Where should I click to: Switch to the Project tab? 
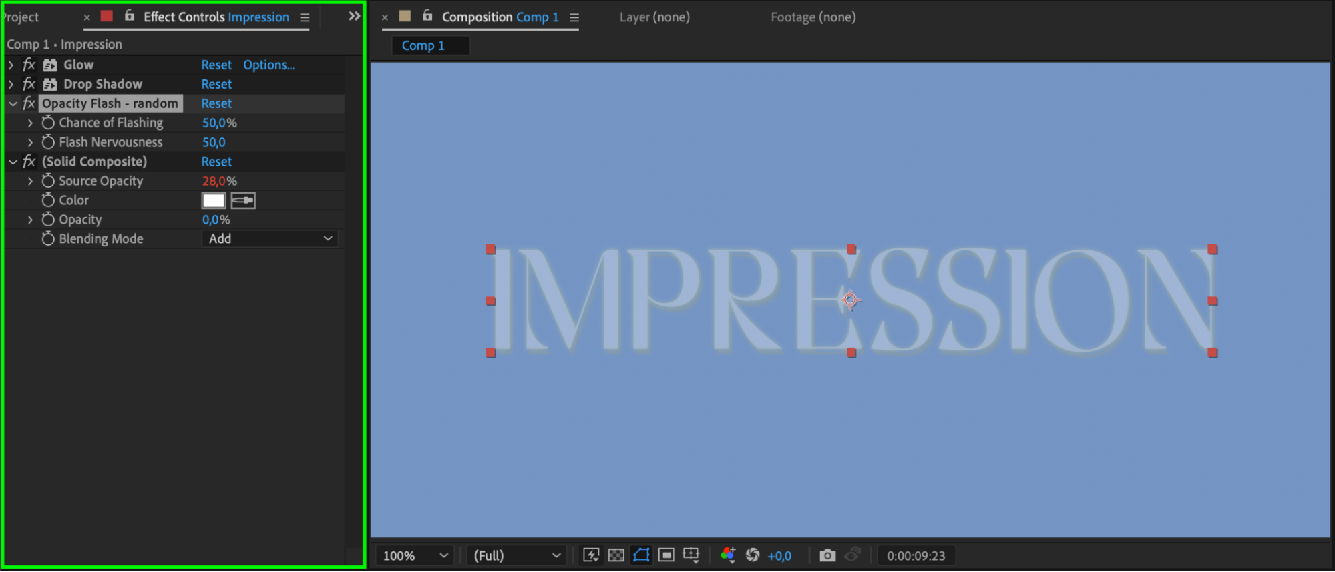[x=20, y=17]
